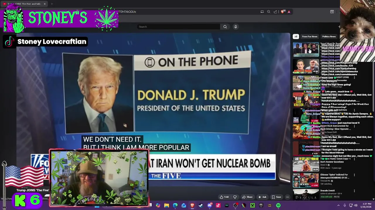
Task: Close the Trump JOINS The Five tab
Action: 45,4
